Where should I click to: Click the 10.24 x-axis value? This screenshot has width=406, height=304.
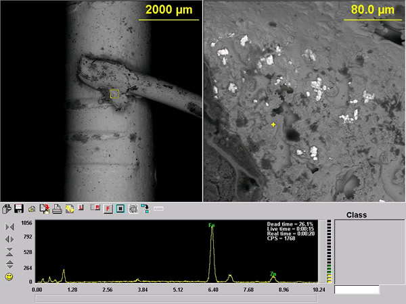[319, 290]
